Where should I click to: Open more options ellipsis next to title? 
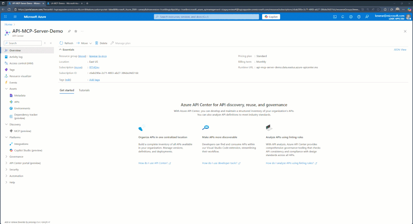click(x=82, y=31)
